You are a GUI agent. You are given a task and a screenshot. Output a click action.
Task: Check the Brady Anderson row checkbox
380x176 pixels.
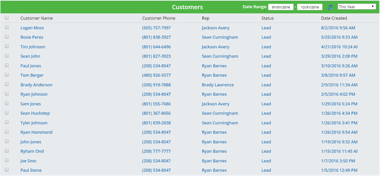(7, 84)
